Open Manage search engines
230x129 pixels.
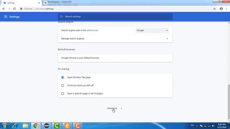[x=115, y=39]
